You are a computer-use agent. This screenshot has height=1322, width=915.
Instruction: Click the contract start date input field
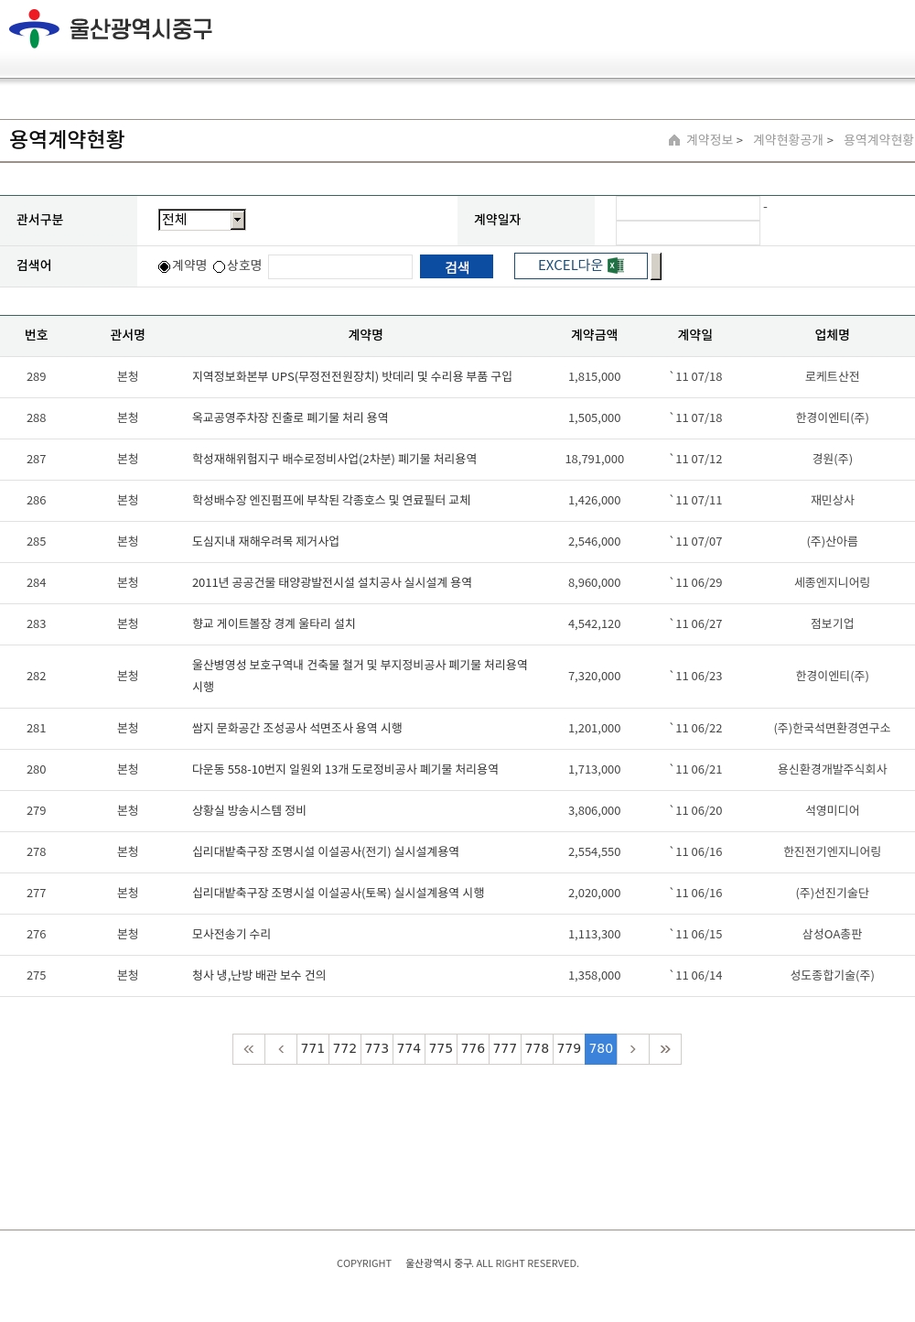tap(688, 209)
